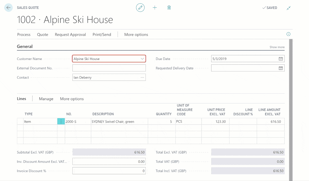Open the Request Approval menu

(x=70, y=35)
